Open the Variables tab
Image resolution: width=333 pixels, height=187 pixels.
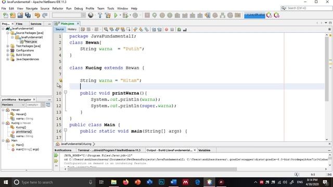204,150
